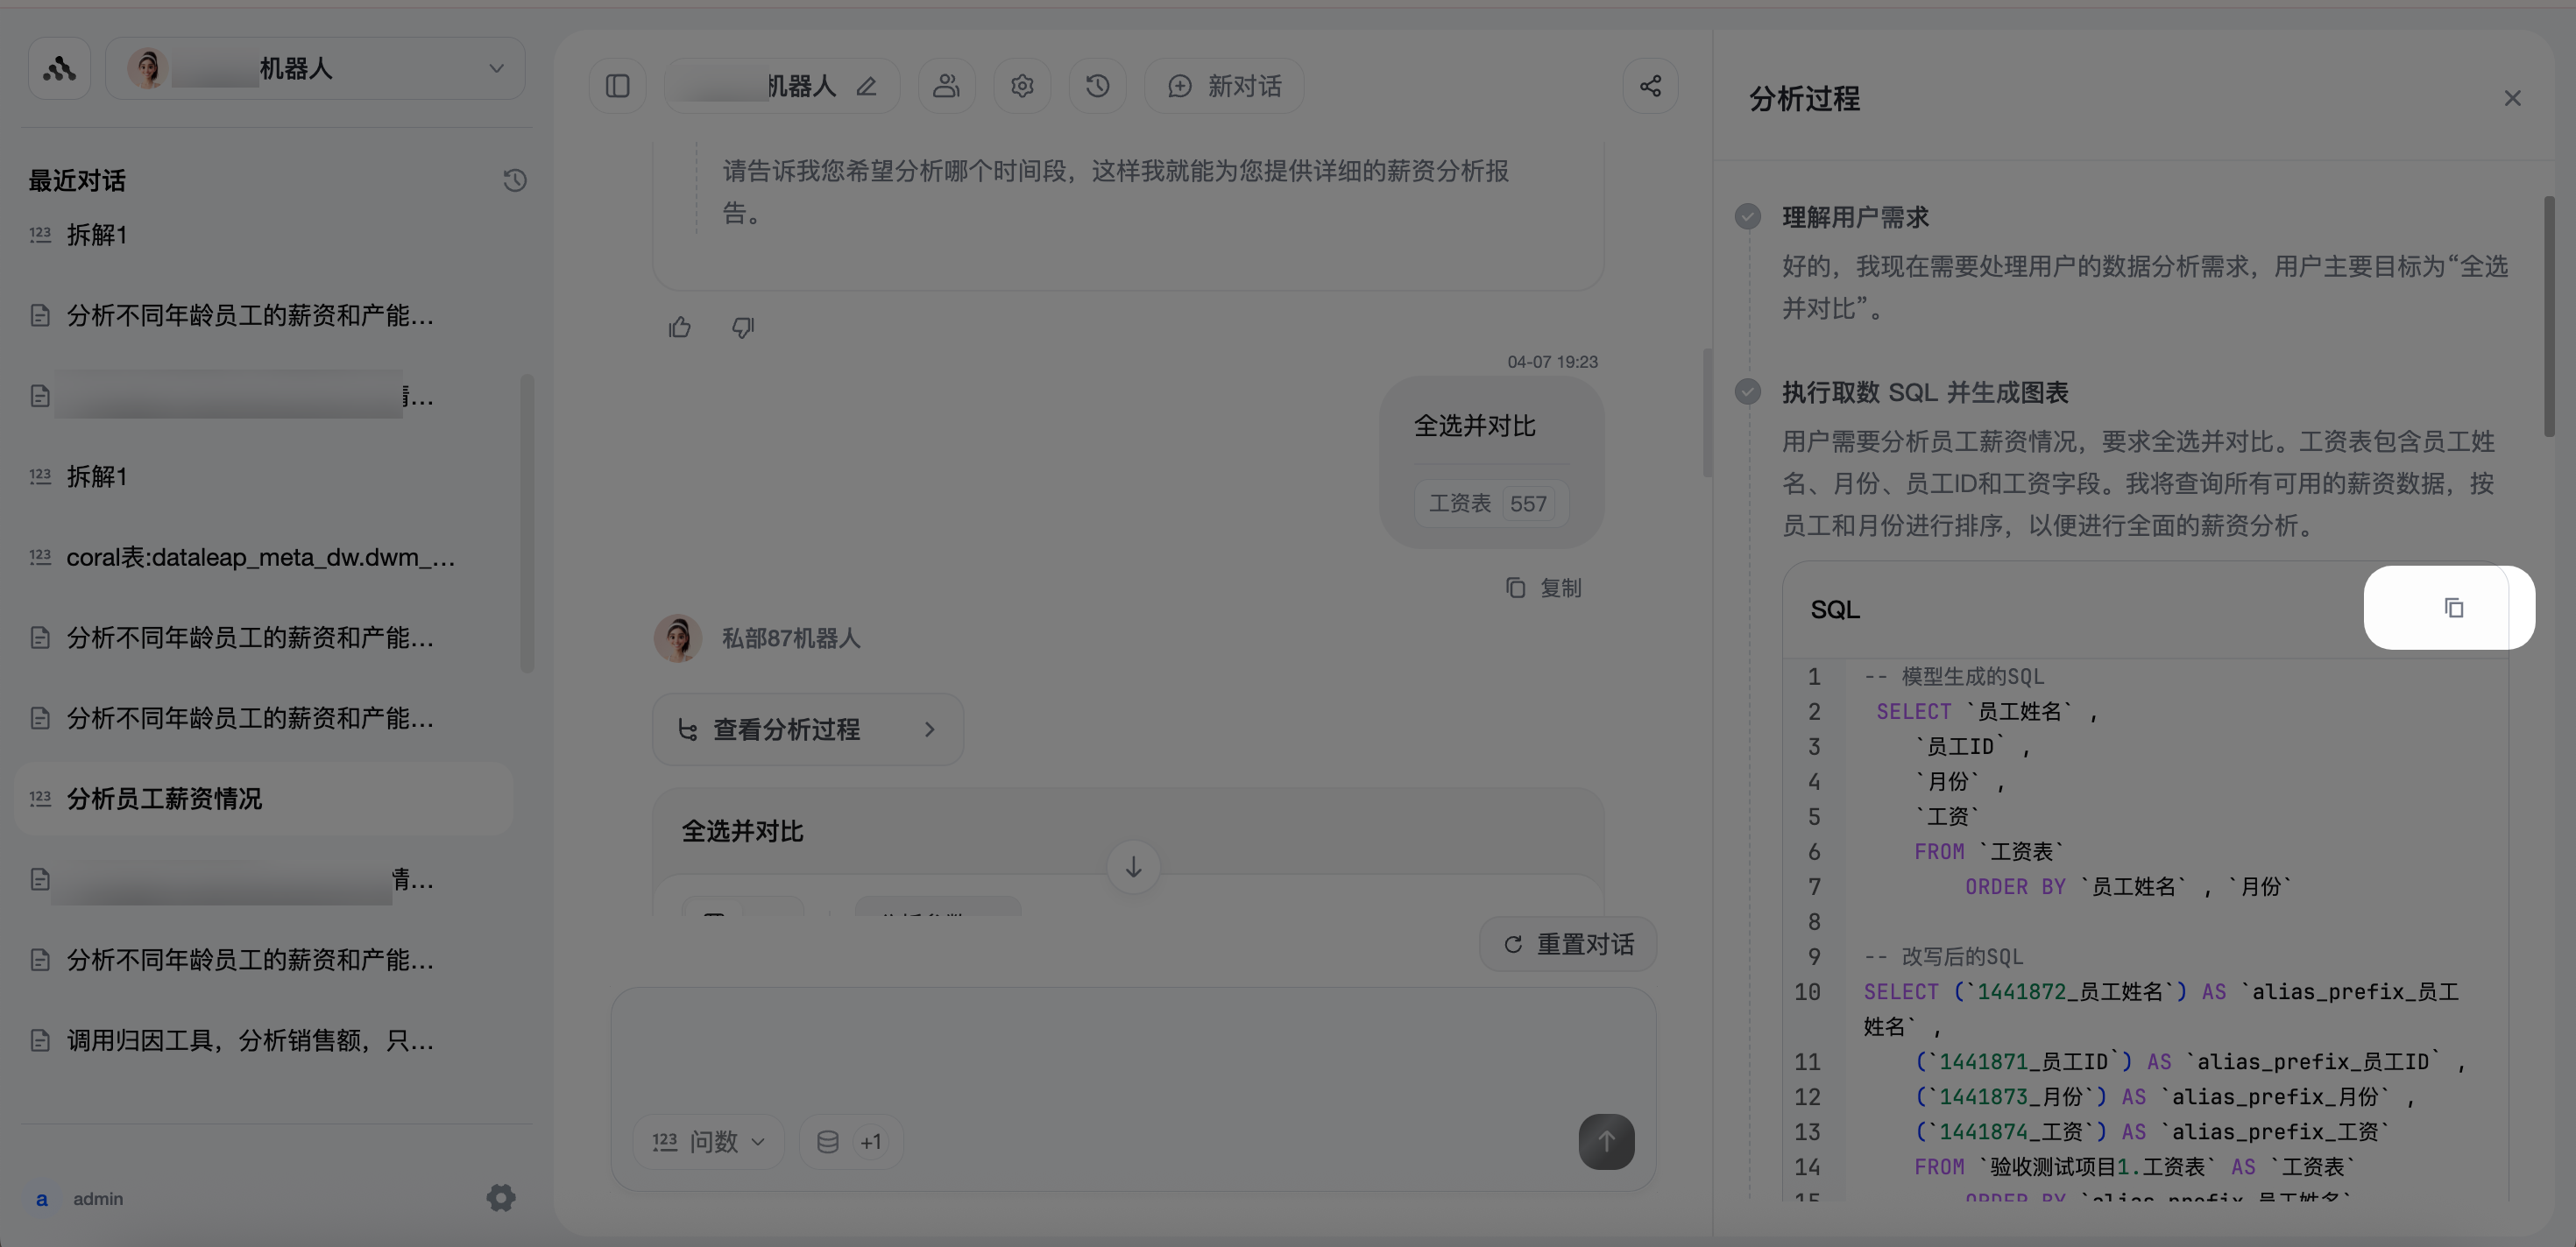2576x1247 pixels.
Task: Start a 新对话
Action: tap(1224, 86)
